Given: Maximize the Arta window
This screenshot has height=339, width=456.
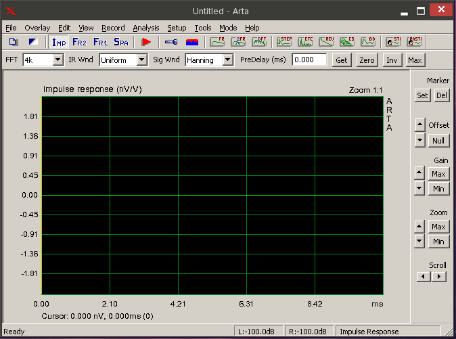Looking at the screenshot, I should pos(421,12).
